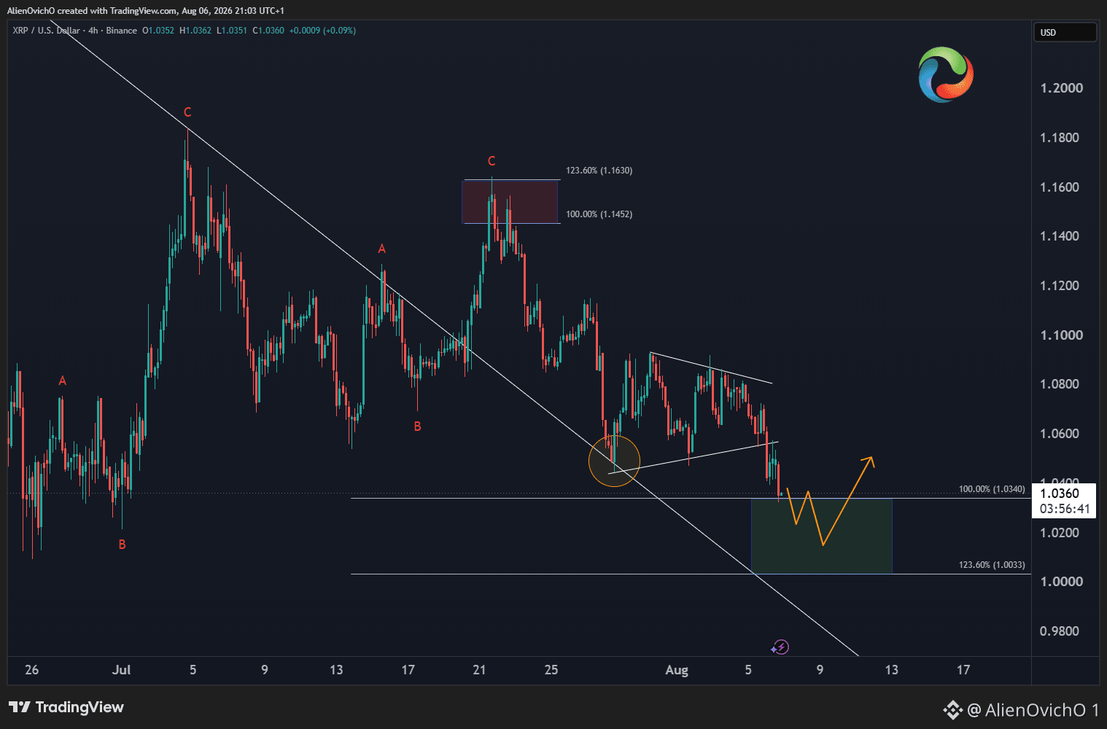Click the bar countdown timer 03:56:41
The width and height of the screenshot is (1107, 729).
[1065, 509]
